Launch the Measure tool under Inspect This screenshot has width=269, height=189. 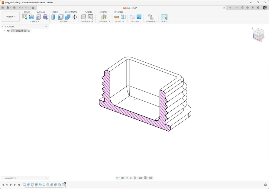116,17
